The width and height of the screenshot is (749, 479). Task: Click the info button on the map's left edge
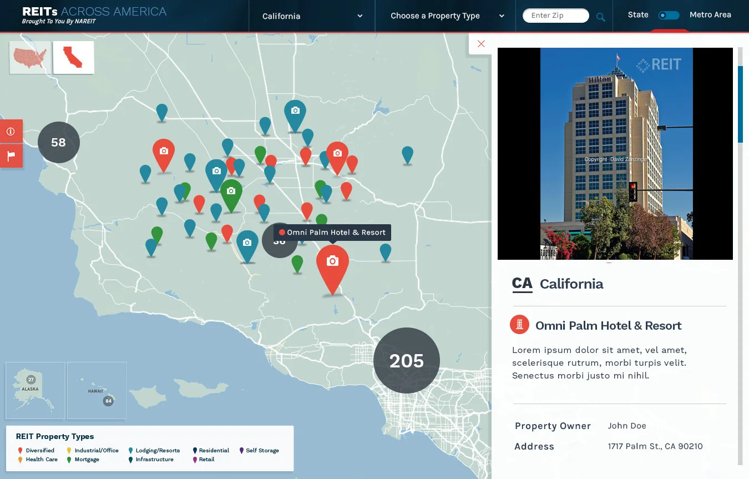[x=11, y=132]
